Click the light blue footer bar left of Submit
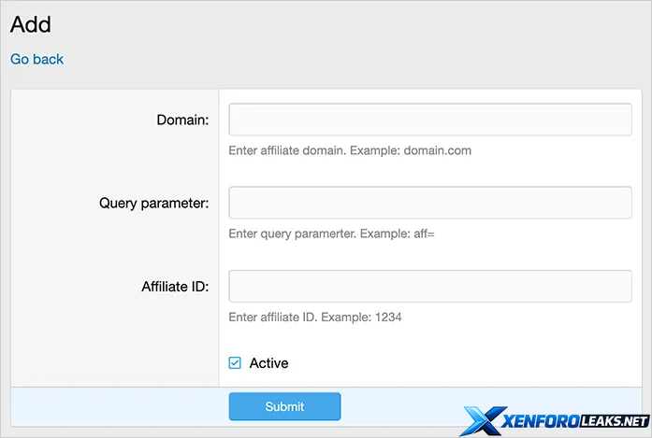The image size is (652, 438). pos(117,406)
